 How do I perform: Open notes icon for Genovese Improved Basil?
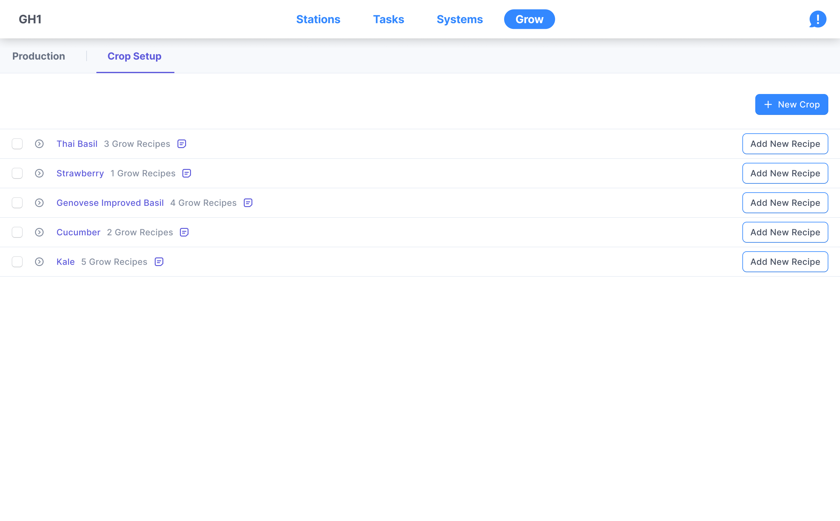[x=248, y=203]
